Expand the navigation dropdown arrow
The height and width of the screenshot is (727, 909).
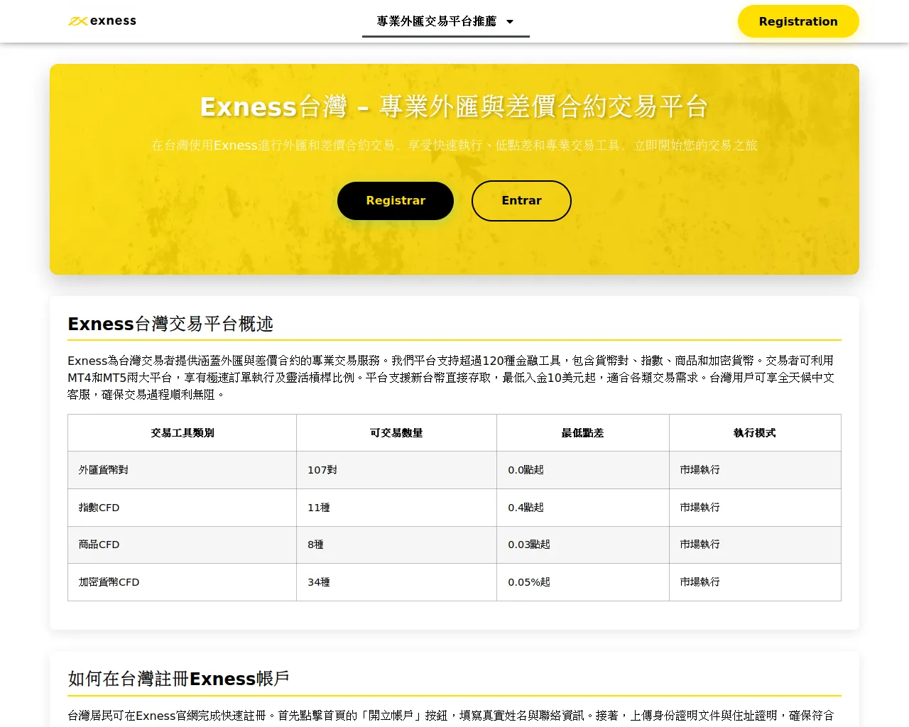[x=510, y=22]
